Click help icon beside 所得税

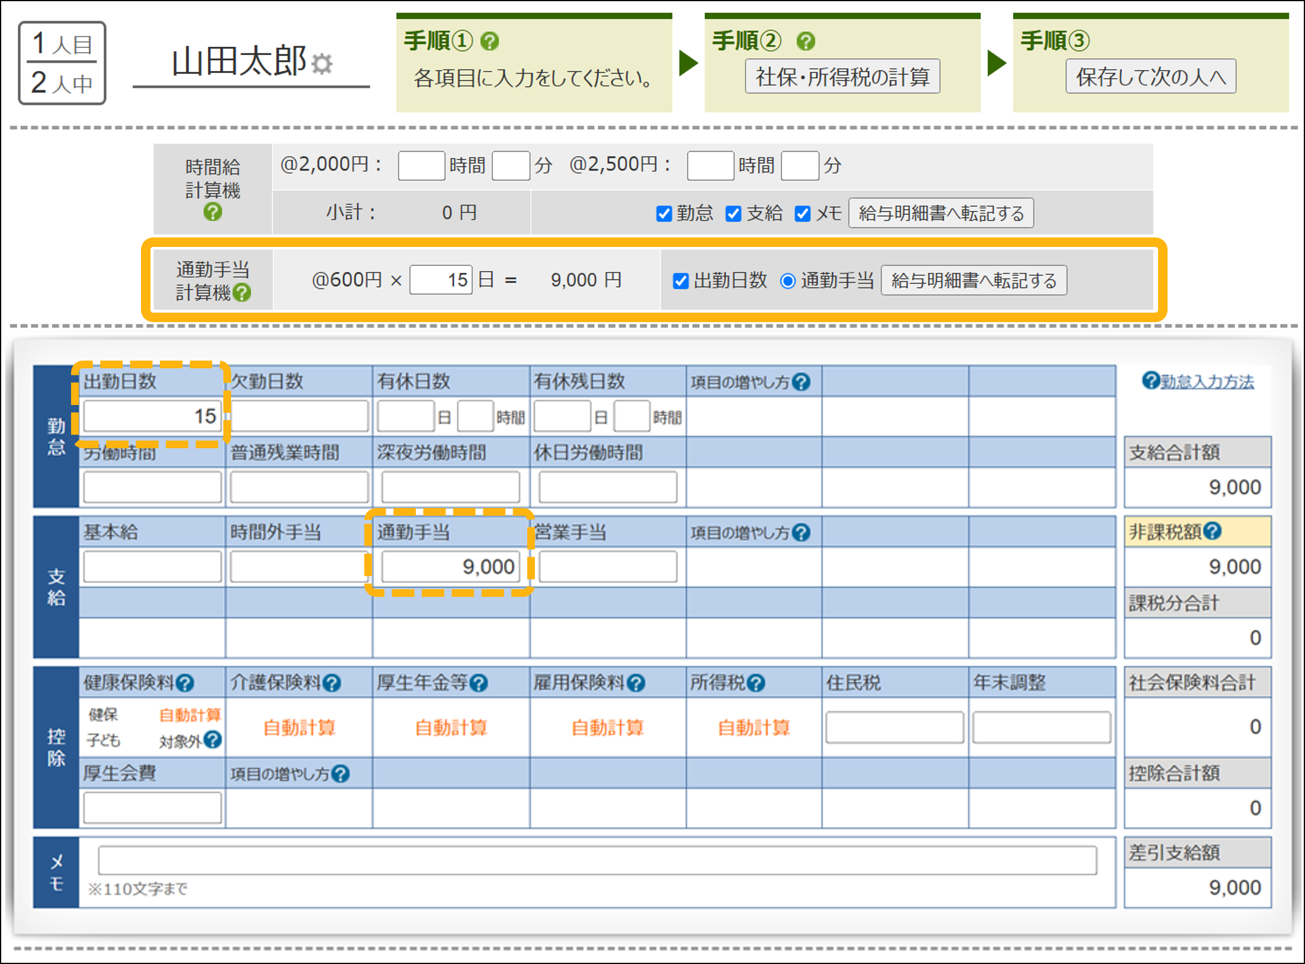pos(756,683)
